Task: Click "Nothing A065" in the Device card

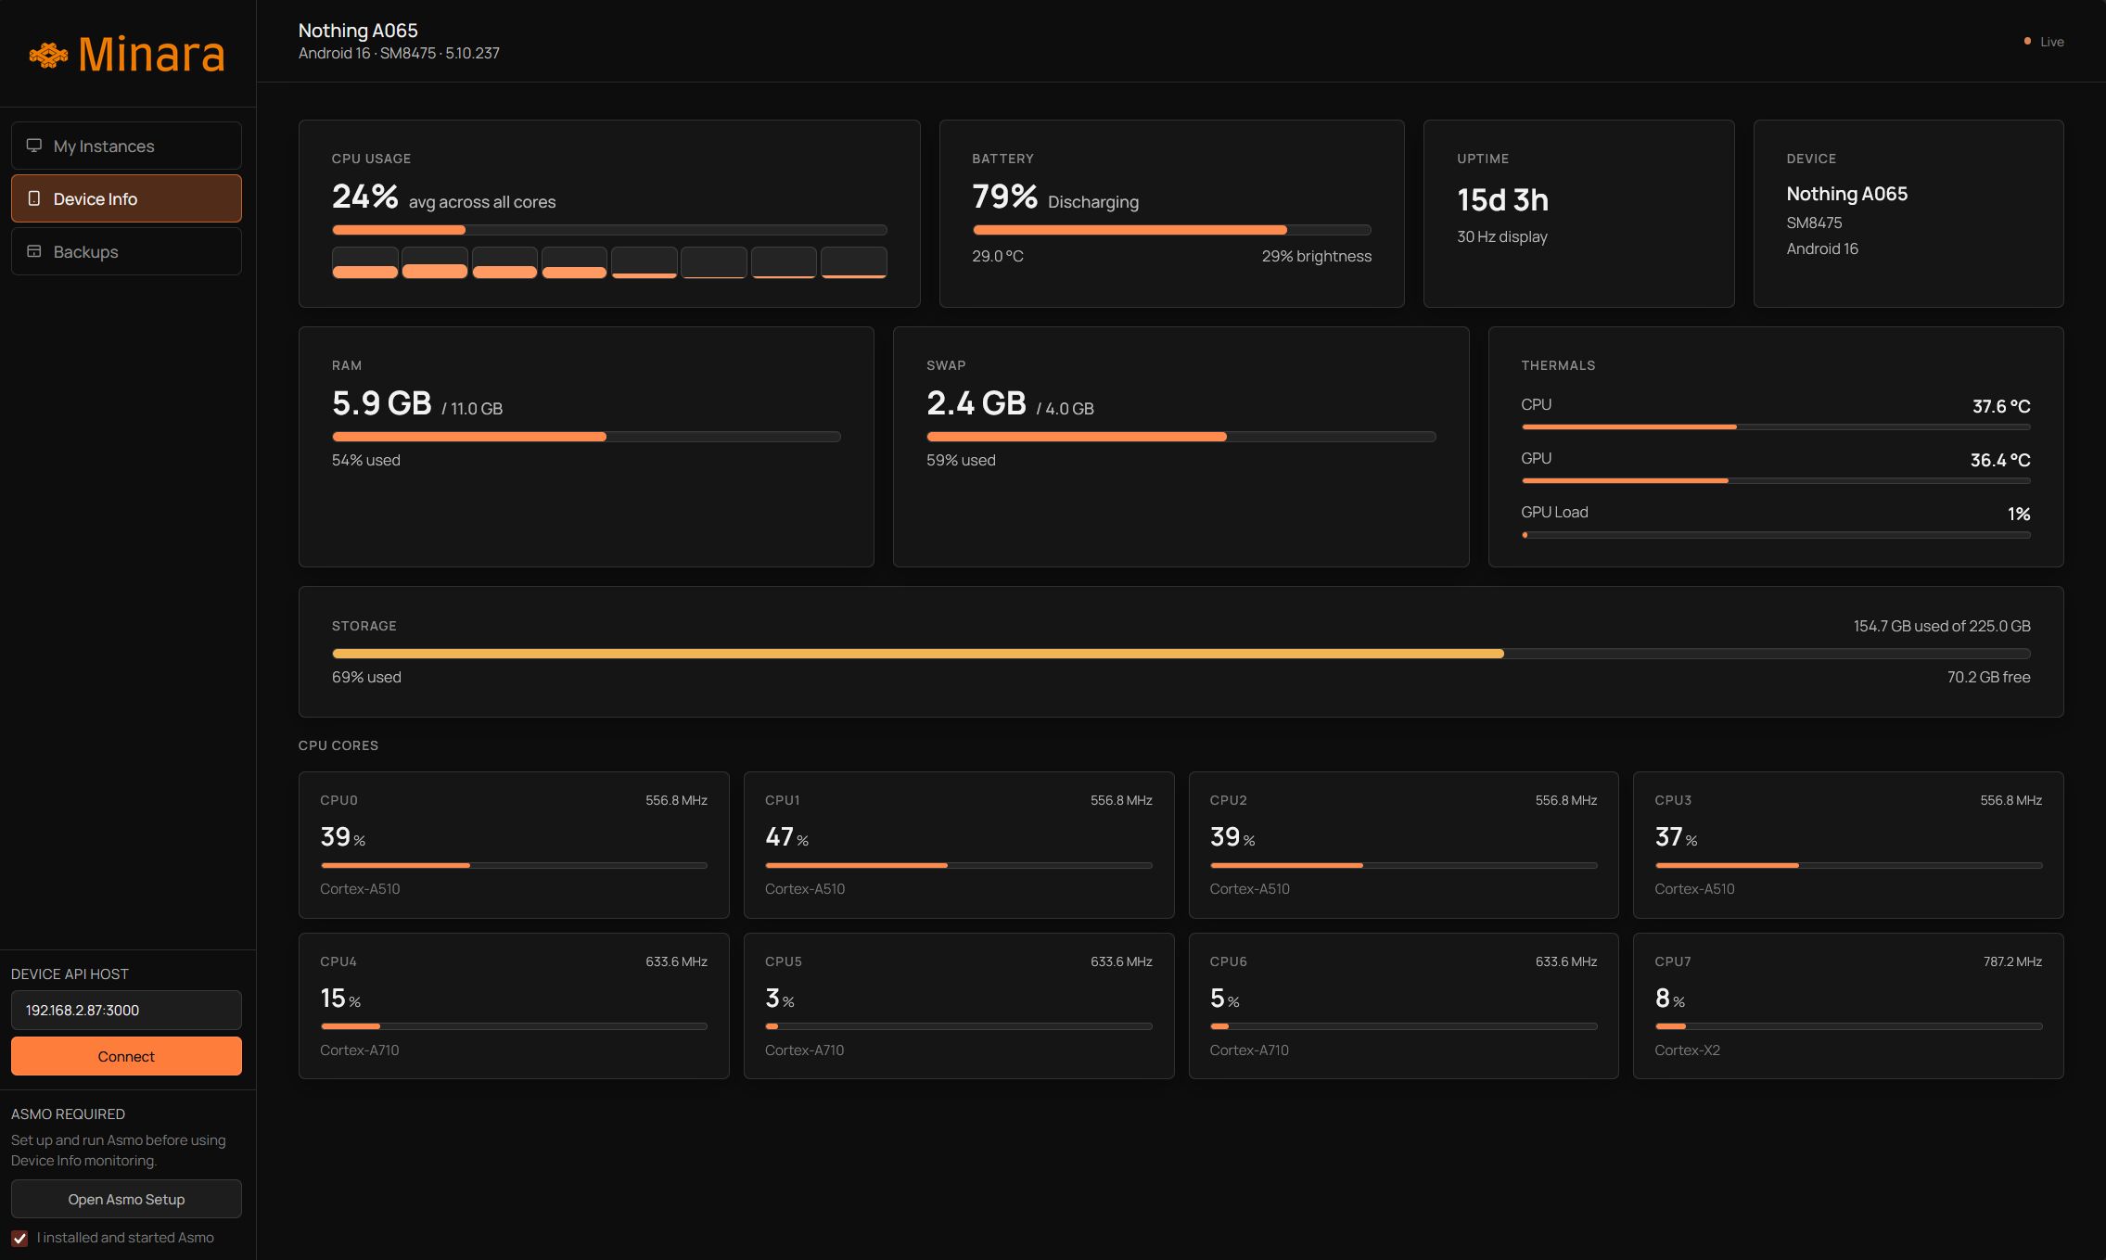Action: pyautogui.click(x=1847, y=194)
